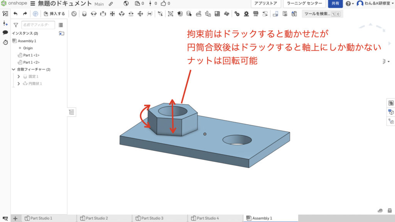Image resolution: width=395 pixels, height=222 pixels.
Task: Open the comments speech bubble panel
Action: coord(5,32)
